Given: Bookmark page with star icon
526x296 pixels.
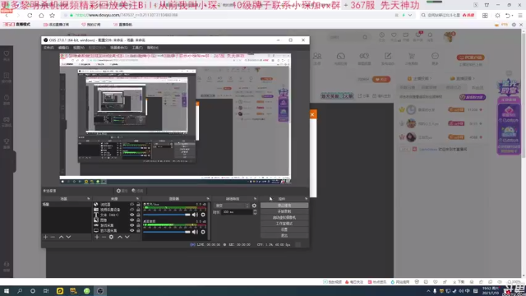Looking at the screenshot, I should pyautogui.click(x=52, y=16).
